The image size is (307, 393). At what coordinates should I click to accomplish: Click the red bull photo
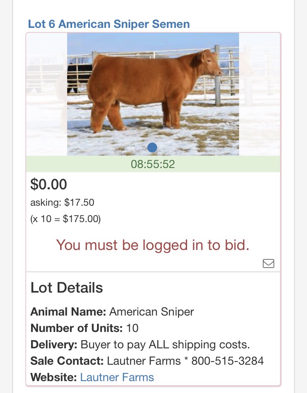point(153,94)
